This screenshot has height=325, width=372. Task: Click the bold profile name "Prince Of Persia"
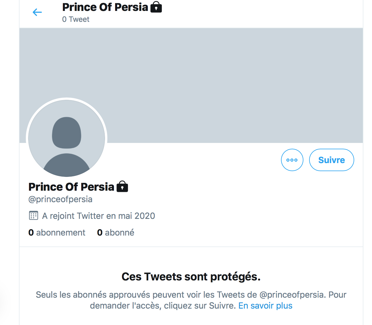point(71,187)
